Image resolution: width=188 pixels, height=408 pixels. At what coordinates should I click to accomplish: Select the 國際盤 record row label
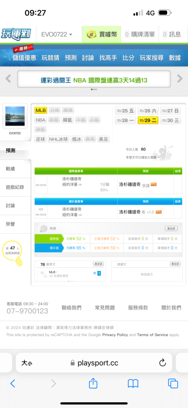pos(49,239)
